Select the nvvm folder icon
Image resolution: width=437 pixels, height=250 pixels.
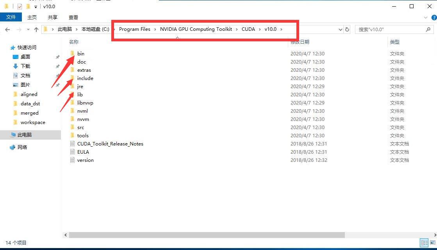tap(73, 119)
